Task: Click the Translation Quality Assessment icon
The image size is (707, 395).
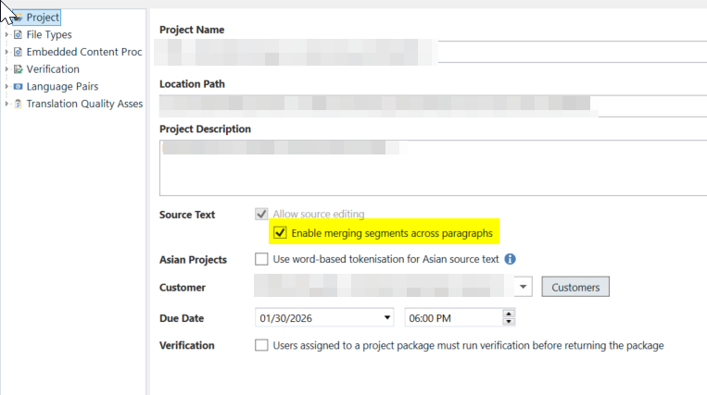Action: 18,104
